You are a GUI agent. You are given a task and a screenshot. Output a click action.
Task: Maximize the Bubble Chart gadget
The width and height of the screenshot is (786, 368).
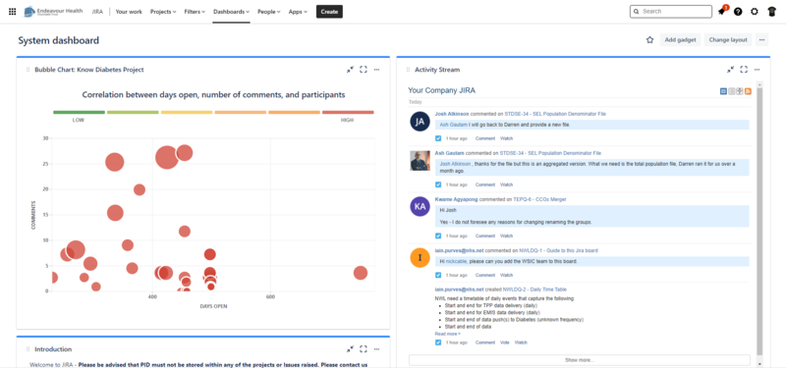point(364,70)
